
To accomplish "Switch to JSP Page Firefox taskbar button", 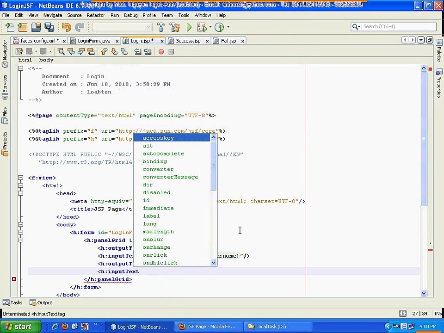I will (208, 327).
